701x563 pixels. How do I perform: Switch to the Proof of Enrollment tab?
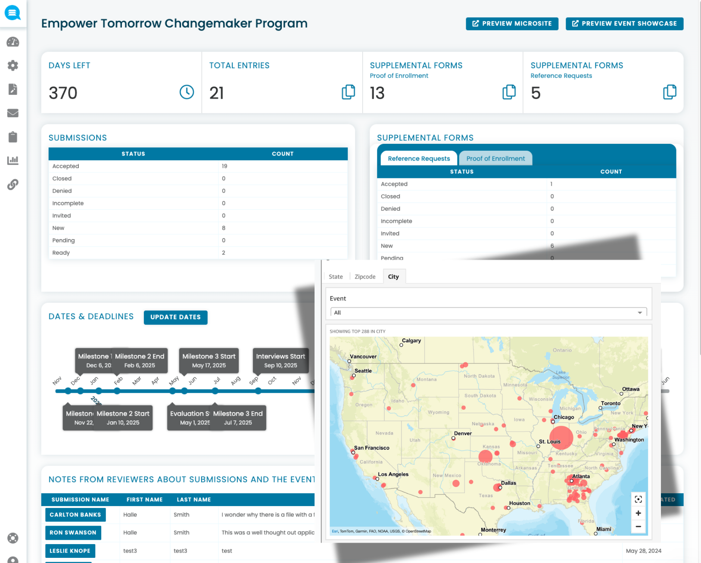[x=495, y=158]
